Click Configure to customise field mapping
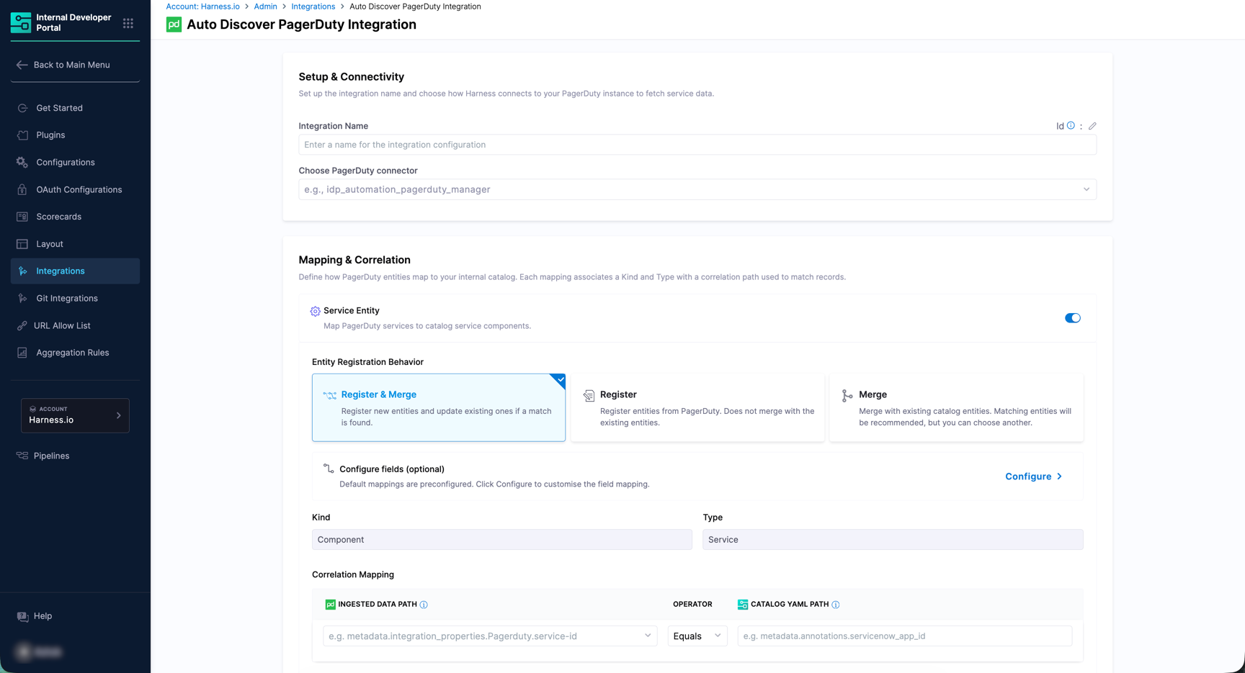The image size is (1245, 673). click(1029, 476)
